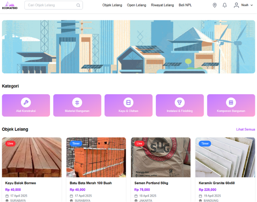
Task: Open the location pin icon
Action: pos(215,5)
